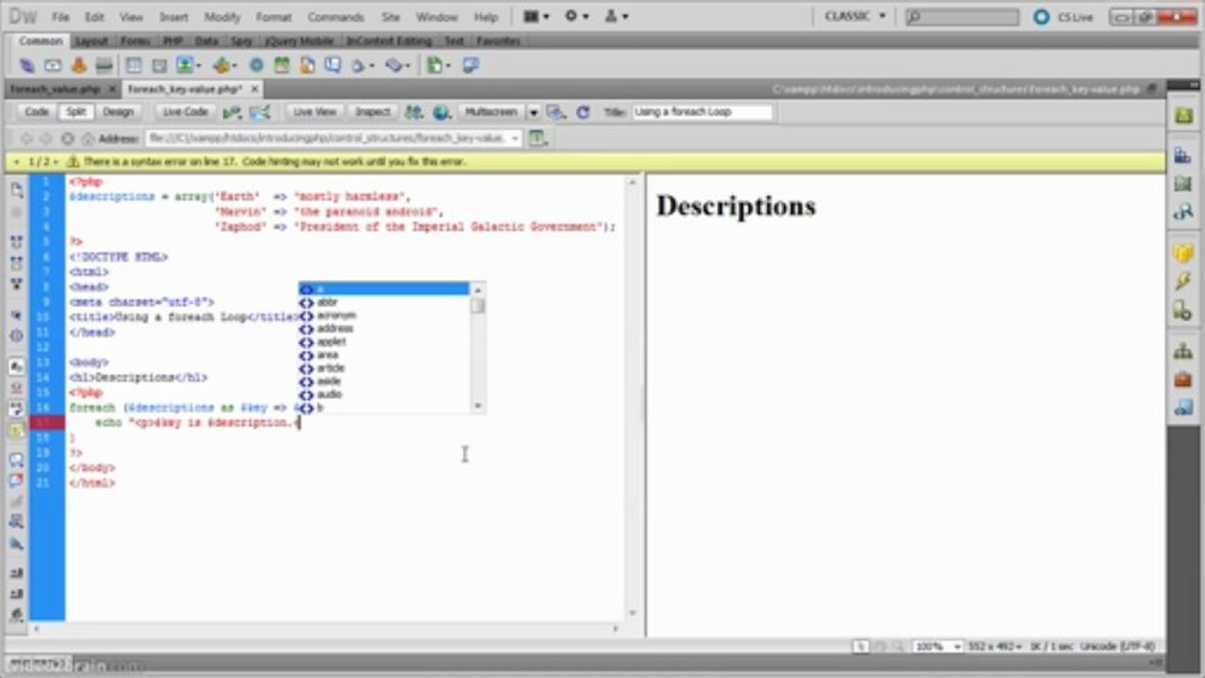The image size is (1205, 678).
Task: Click the Horizontal Rule insert icon
Action: (x=104, y=65)
